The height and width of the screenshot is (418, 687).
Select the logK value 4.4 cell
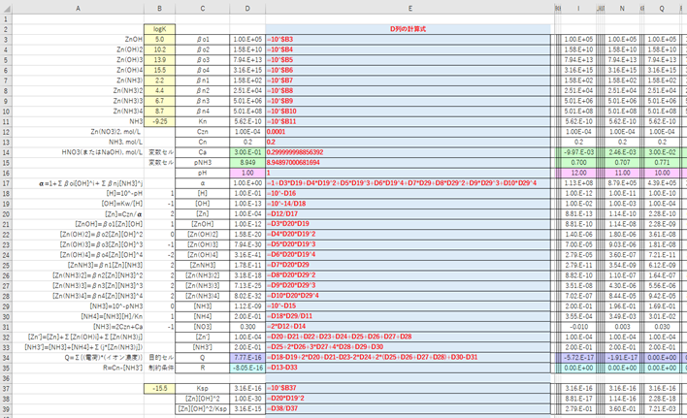point(159,90)
